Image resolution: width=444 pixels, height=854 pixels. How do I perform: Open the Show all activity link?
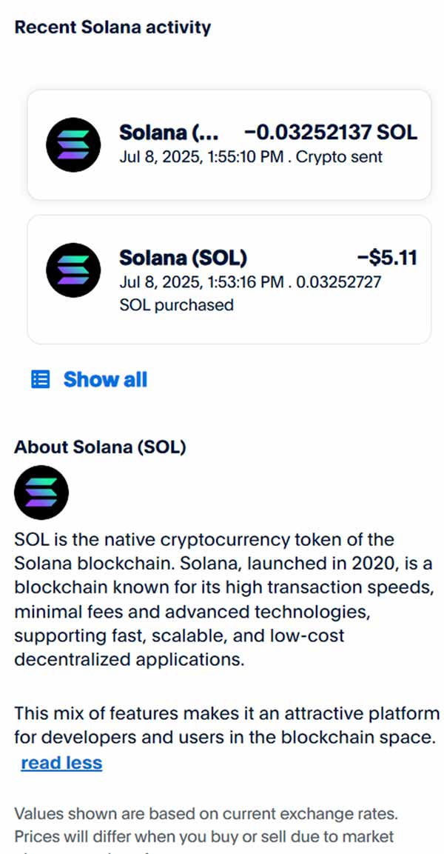(x=105, y=380)
